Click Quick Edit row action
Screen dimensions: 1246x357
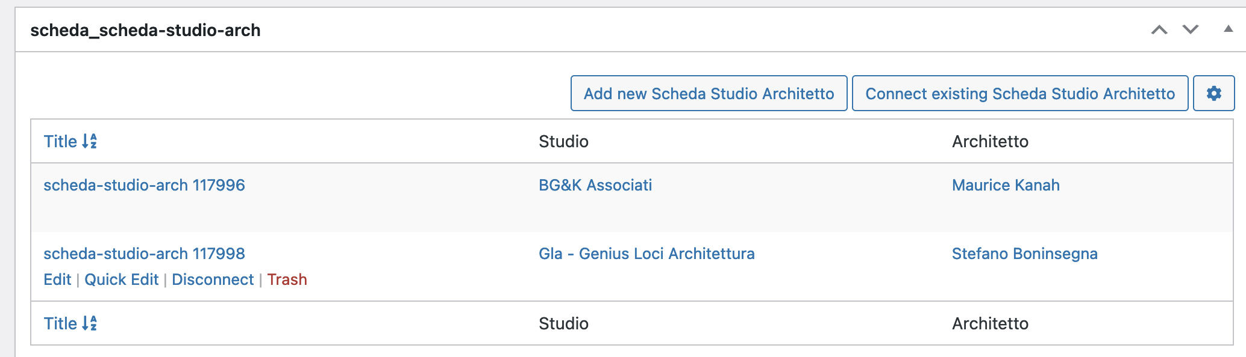click(x=121, y=279)
